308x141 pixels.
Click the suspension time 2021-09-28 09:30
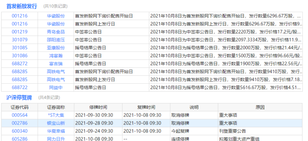coord(94,123)
